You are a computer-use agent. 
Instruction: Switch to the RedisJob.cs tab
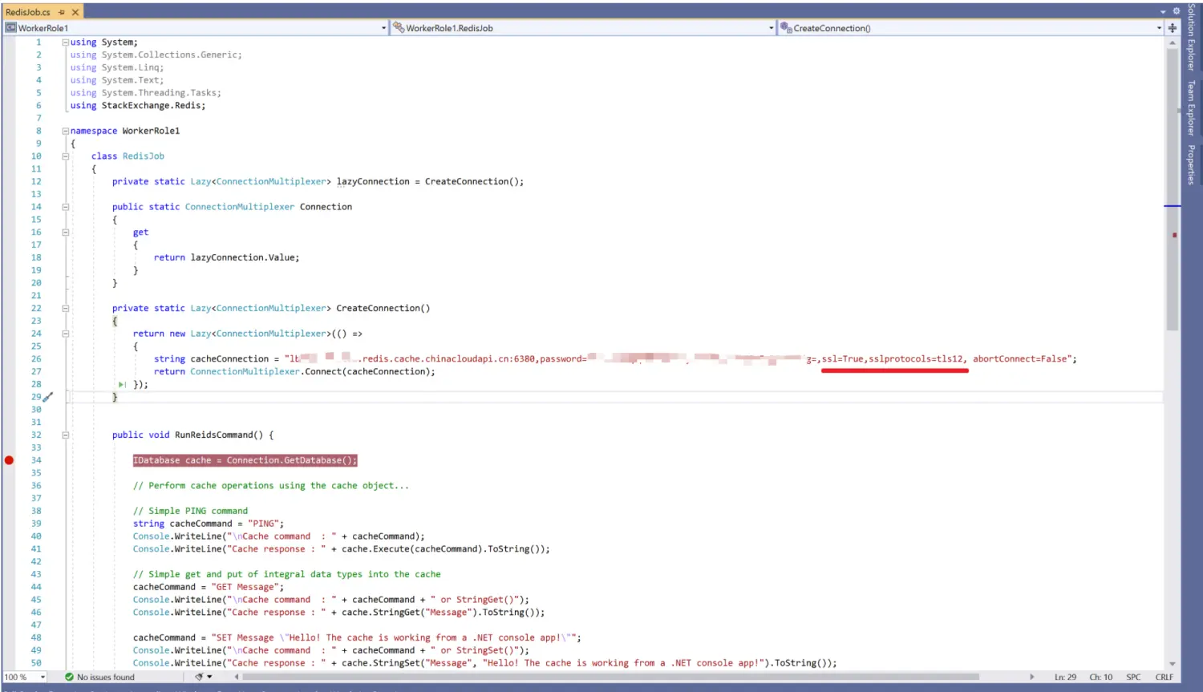tap(27, 12)
